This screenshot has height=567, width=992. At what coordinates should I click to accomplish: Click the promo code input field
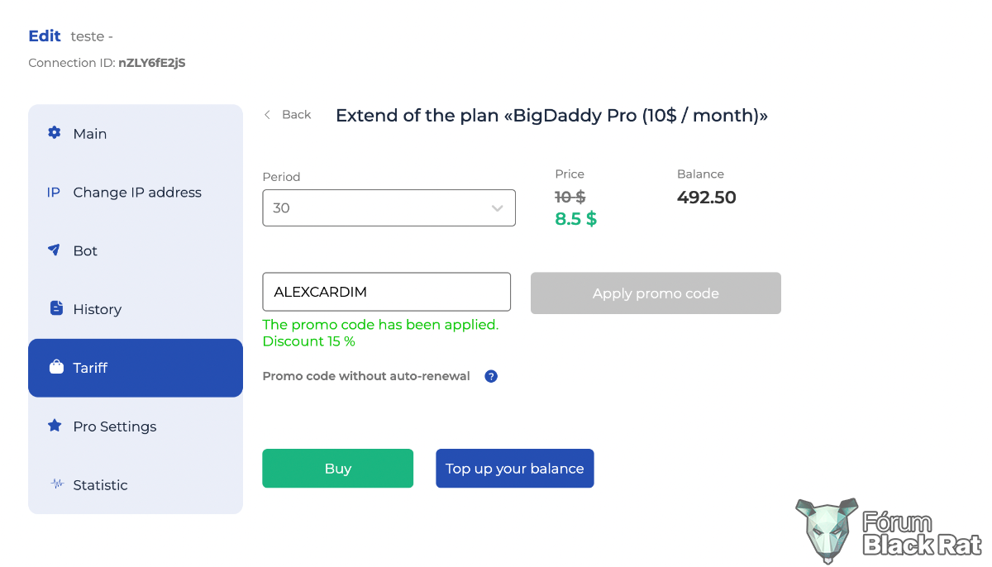tap(386, 292)
